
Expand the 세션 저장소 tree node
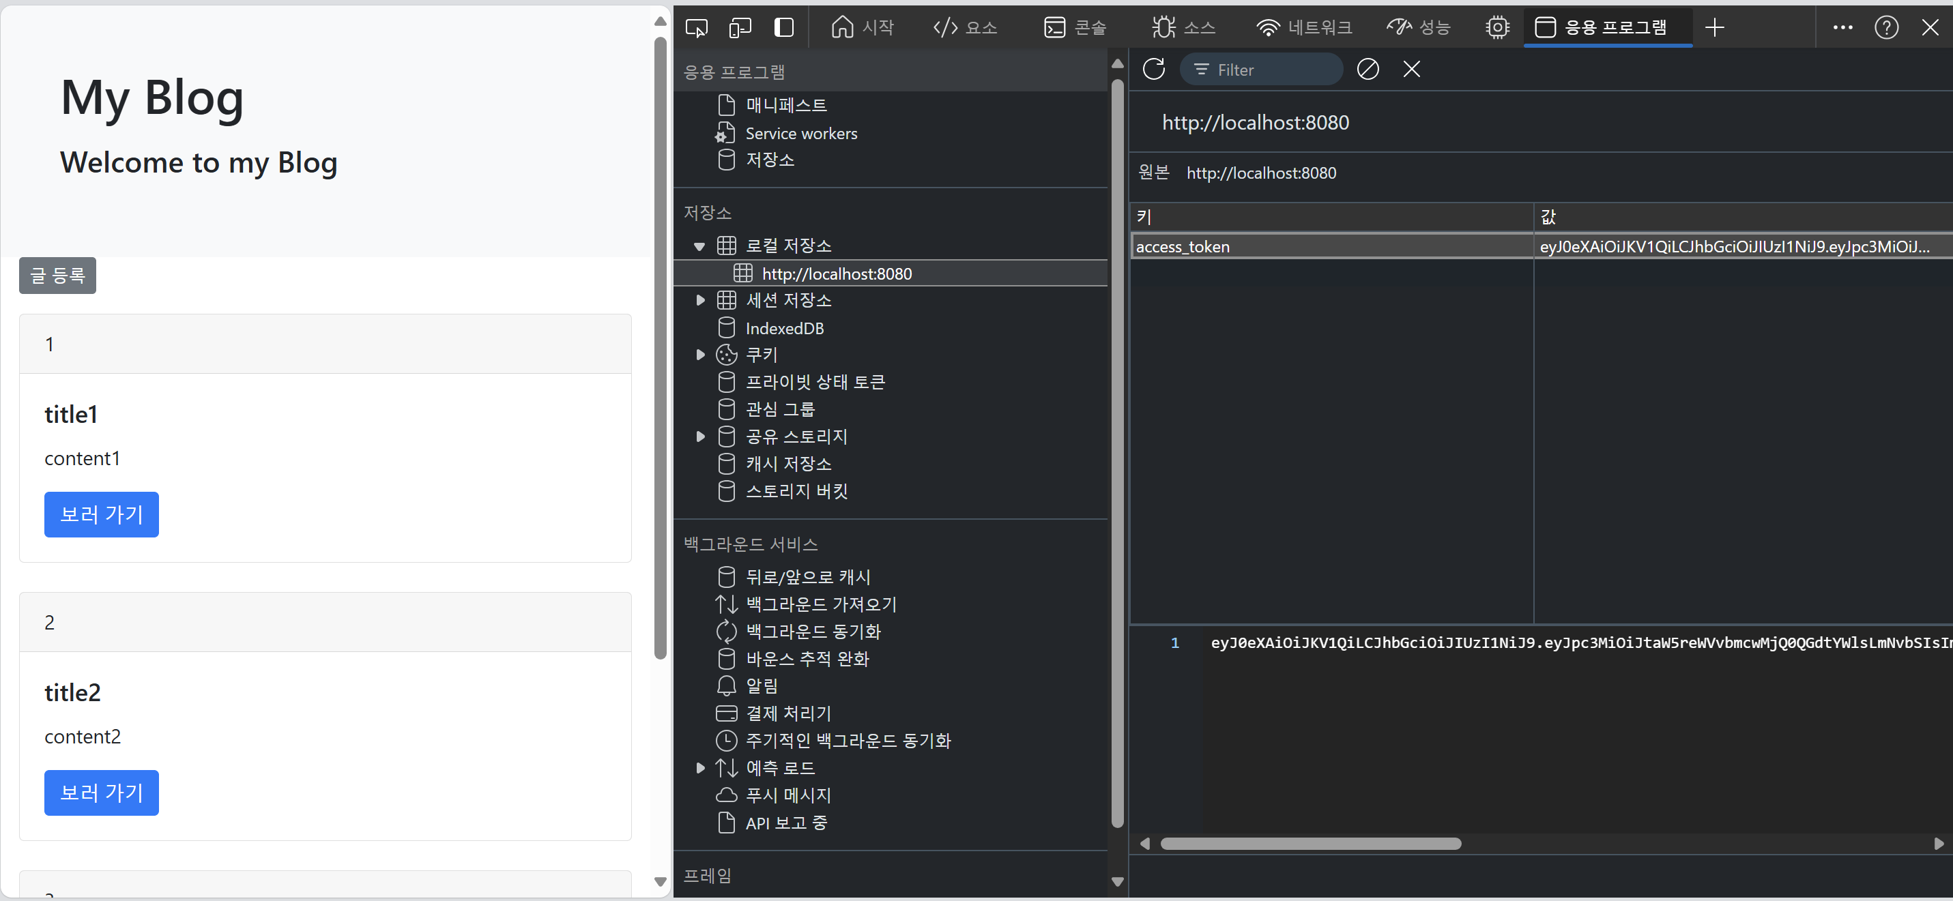pos(699,301)
